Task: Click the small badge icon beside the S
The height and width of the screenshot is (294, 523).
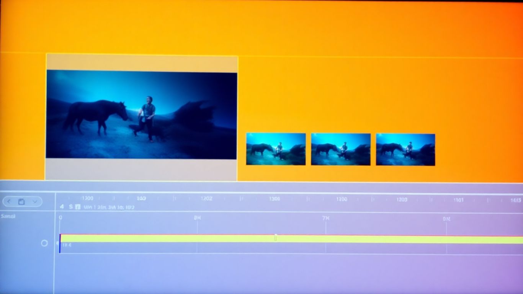Action: coord(78,206)
